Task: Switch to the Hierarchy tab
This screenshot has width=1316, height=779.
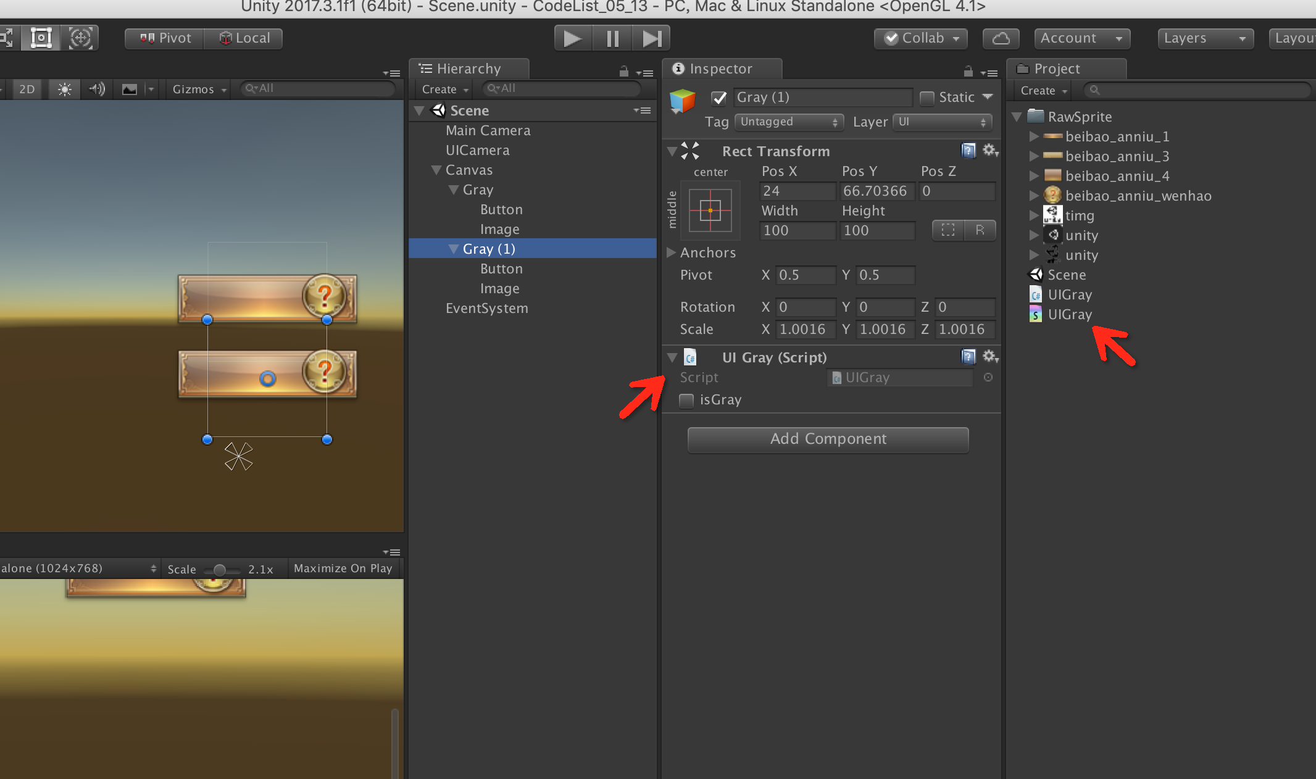Action: pos(469,69)
